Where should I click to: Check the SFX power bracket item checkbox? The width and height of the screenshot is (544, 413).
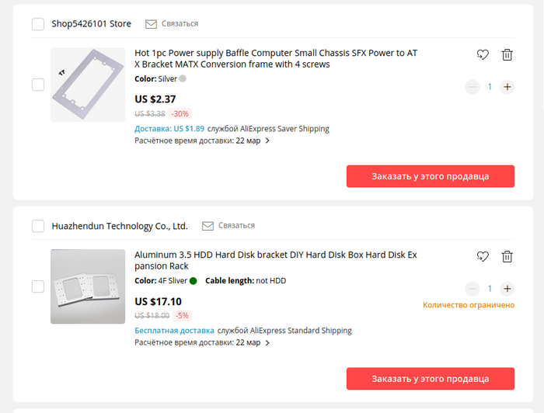coord(38,85)
